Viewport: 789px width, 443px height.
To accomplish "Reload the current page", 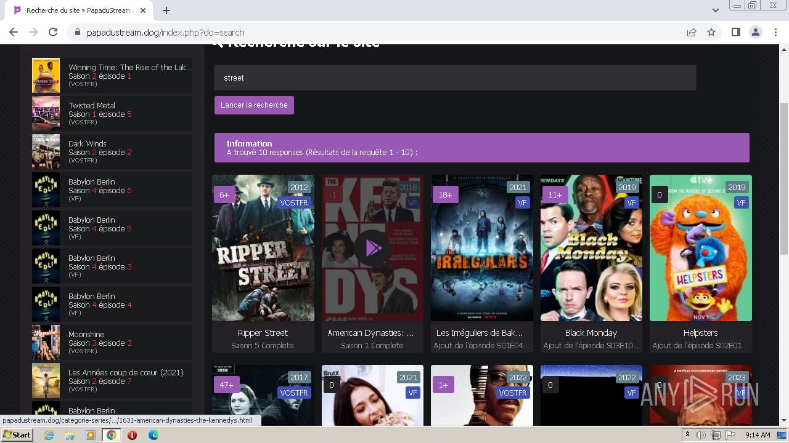I will 53,32.
